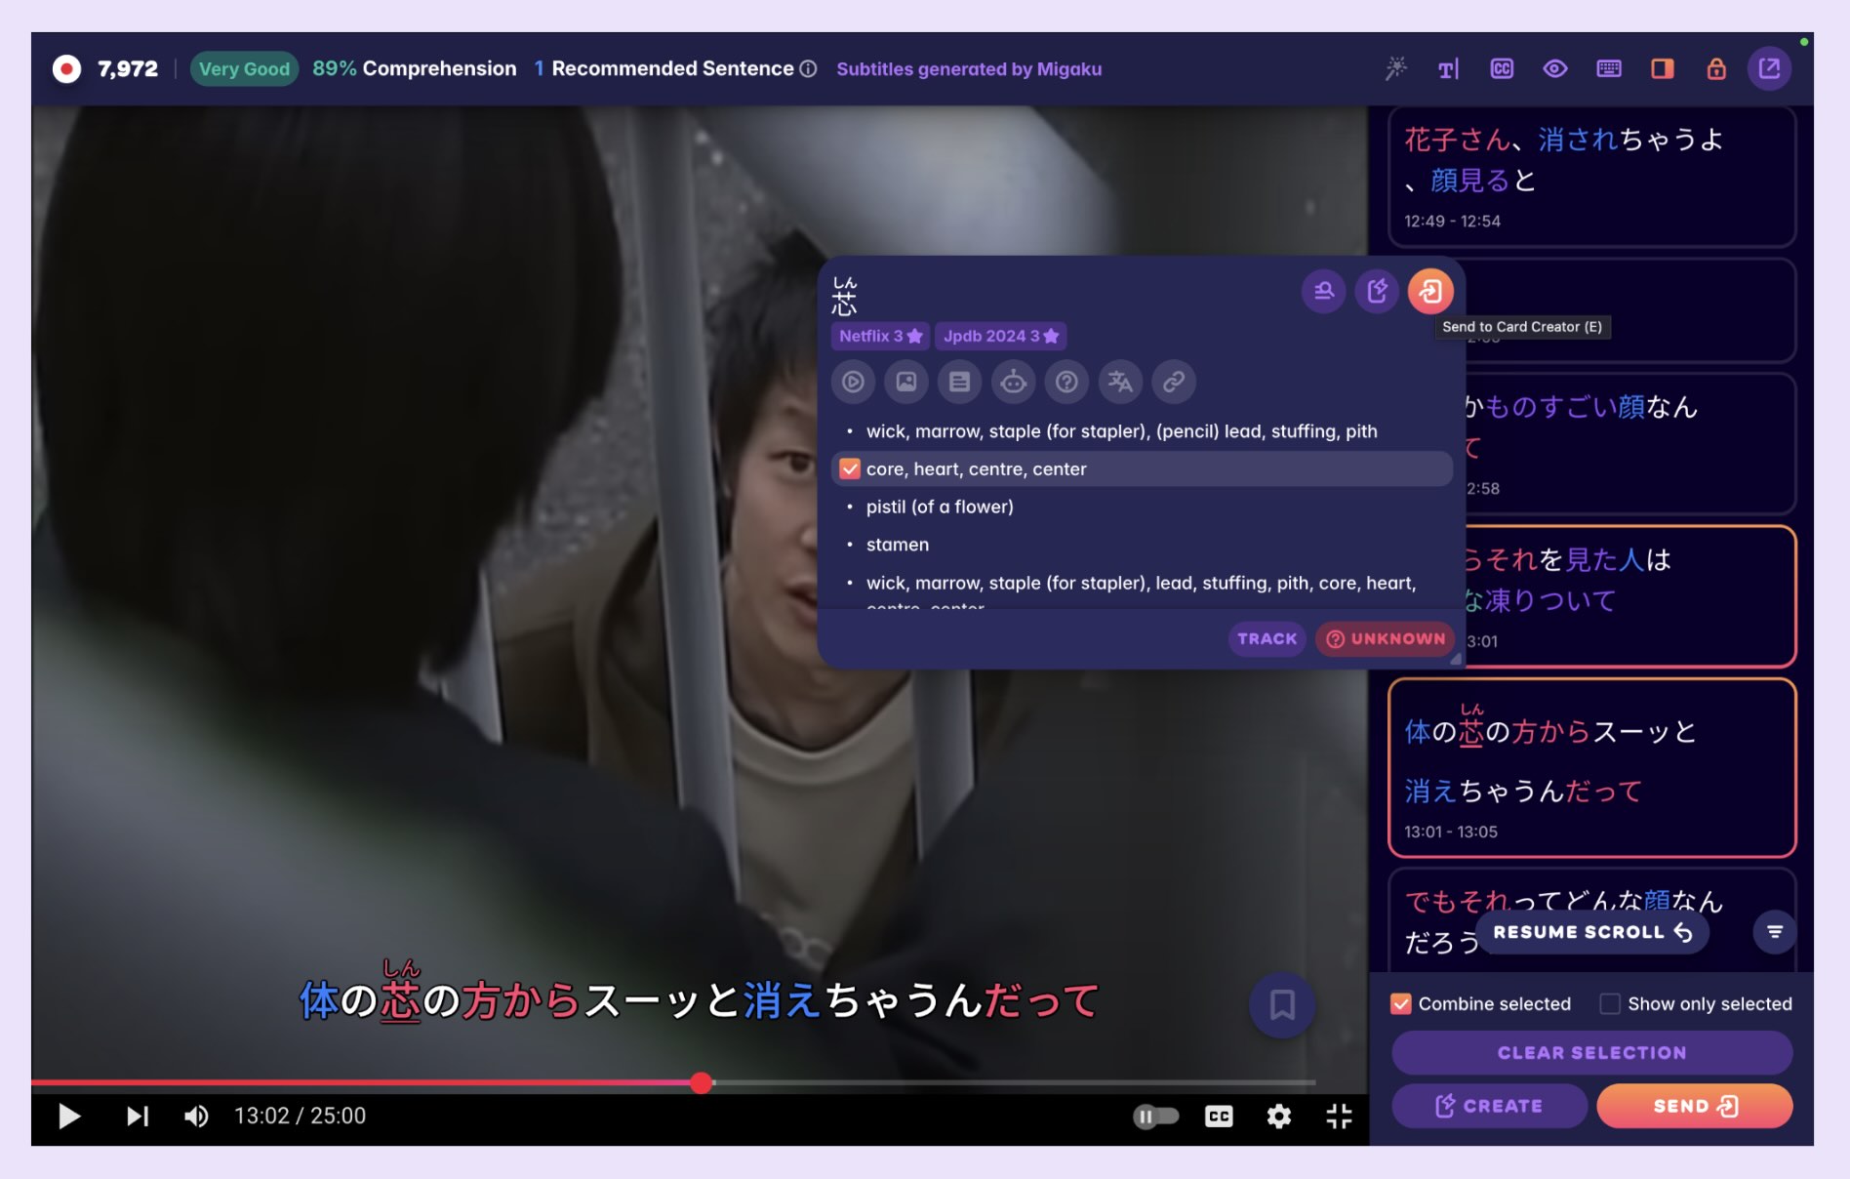Click the text lines icon in popup row
This screenshot has width=1850, height=1179.
point(960,382)
